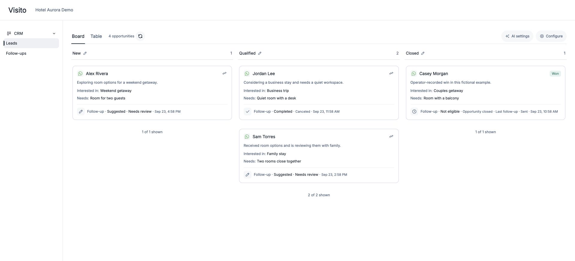This screenshot has width=575, height=261.
Task: Click 'Room with a balcony' text
Action: [x=441, y=98]
